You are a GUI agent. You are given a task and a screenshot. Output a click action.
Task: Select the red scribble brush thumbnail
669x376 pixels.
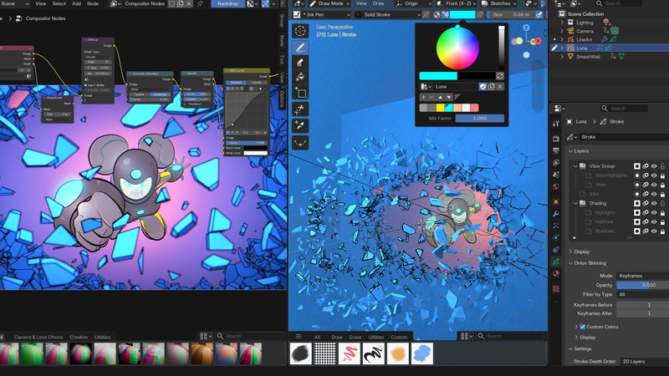point(349,353)
